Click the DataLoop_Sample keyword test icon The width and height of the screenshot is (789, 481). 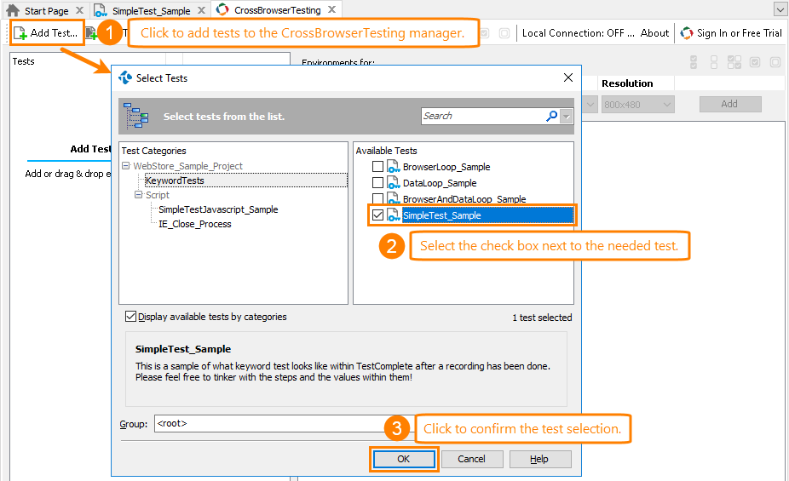pos(393,182)
